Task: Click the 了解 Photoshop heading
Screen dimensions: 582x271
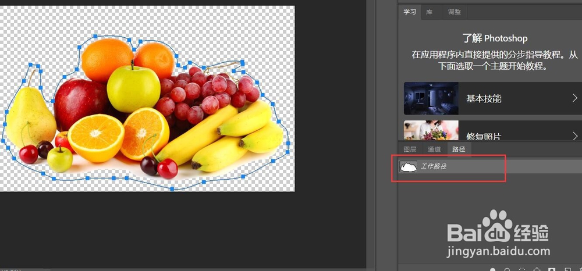Action: [495, 38]
